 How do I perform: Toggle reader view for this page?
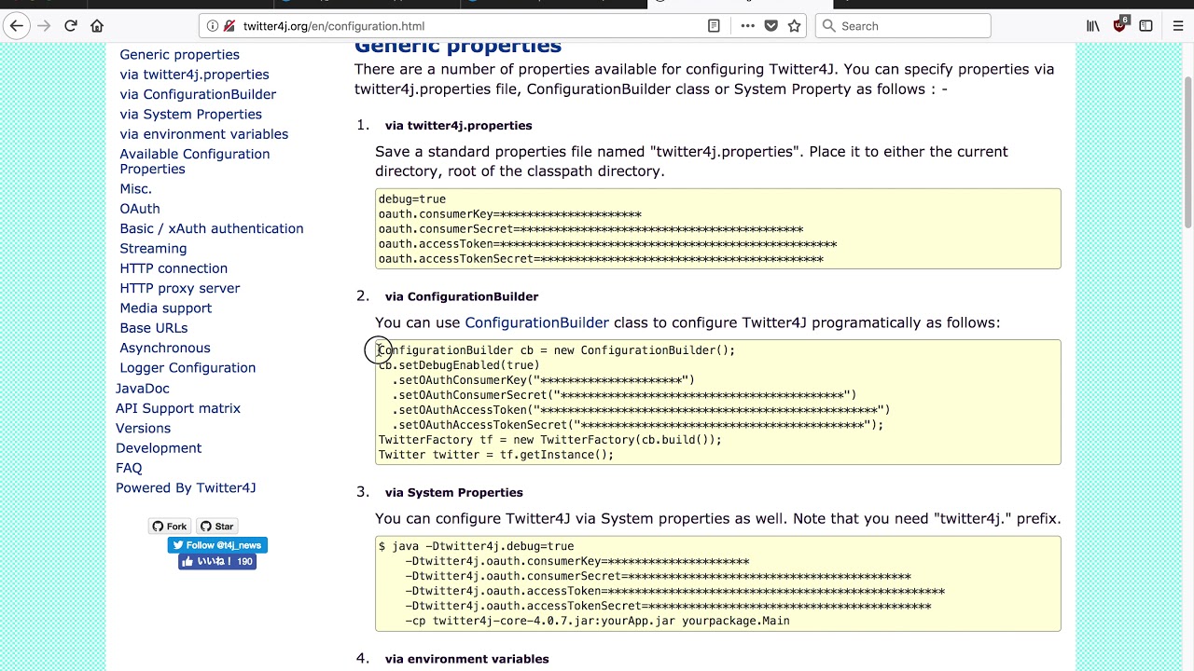tap(714, 26)
